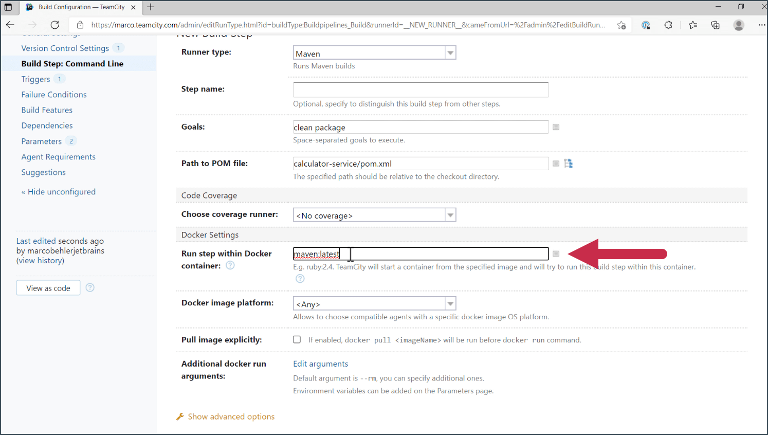Open the browser favorites icon
768x435 pixels.
[x=693, y=25]
